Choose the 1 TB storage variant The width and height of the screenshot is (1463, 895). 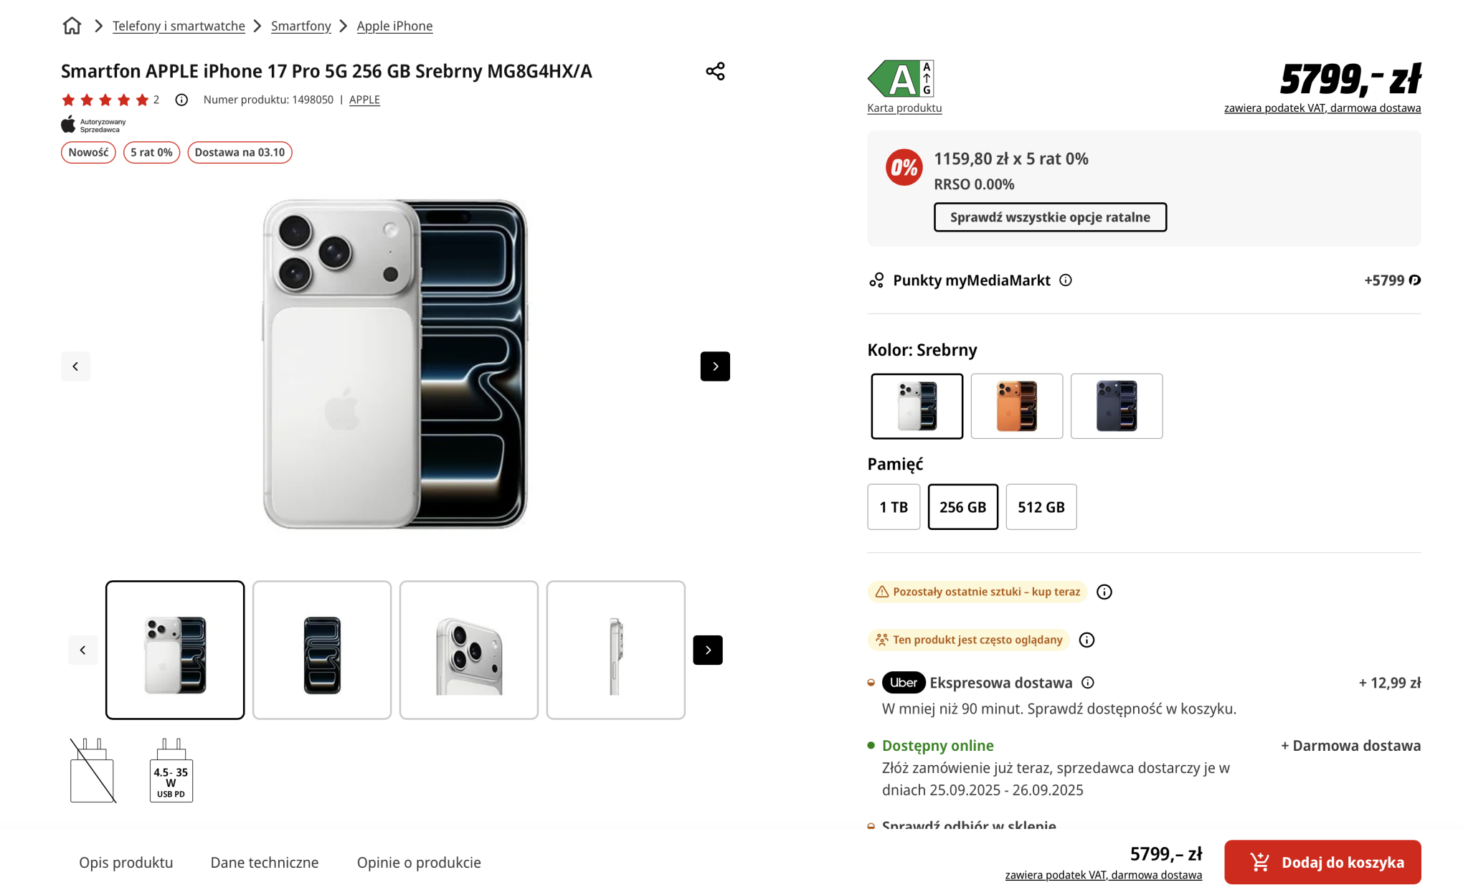(893, 507)
